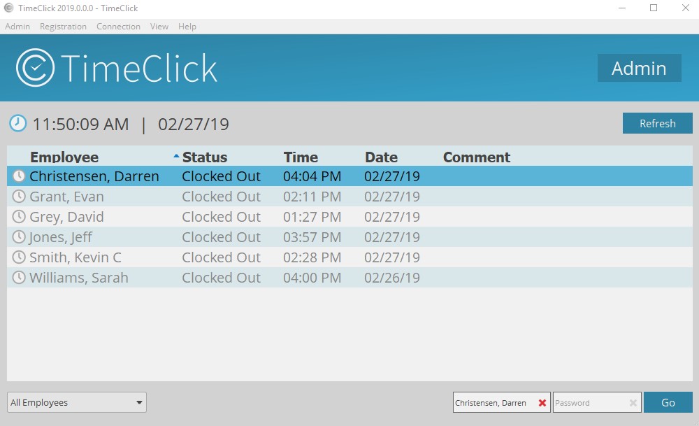Clear the password field with gray X

pos(633,403)
